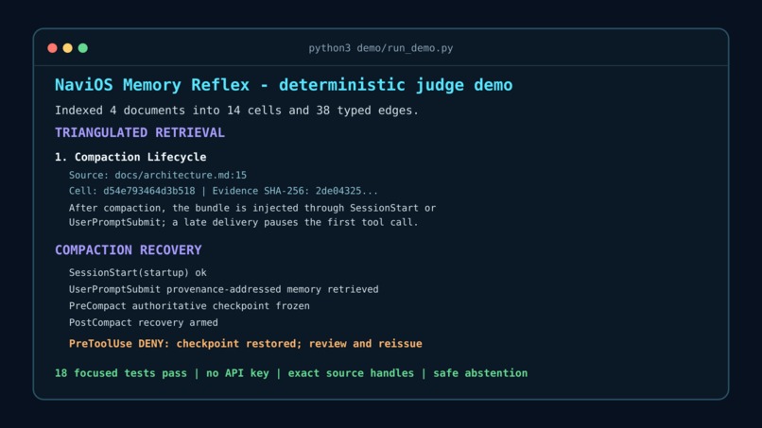The height and width of the screenshot is (428, 762).
Task: Click 'PreCompact authoritative checkpoint frozen' line
Action: point(189,305)
